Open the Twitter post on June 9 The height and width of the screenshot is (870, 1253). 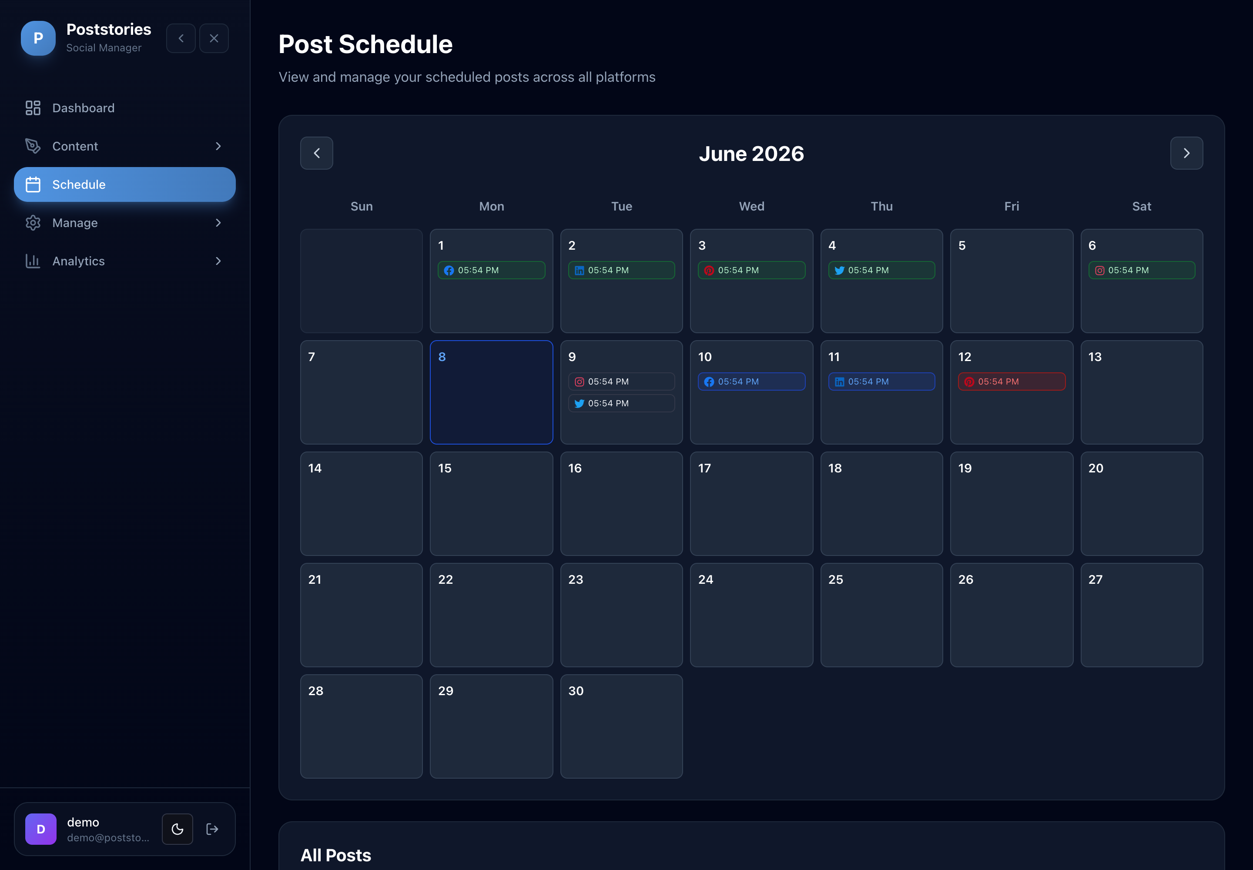tap(621, 403)
